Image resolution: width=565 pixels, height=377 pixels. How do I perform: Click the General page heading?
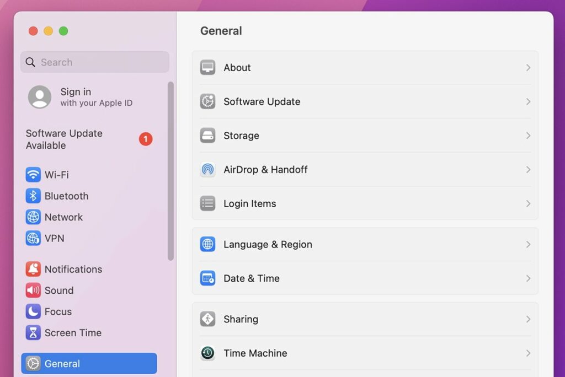[221, 31]
